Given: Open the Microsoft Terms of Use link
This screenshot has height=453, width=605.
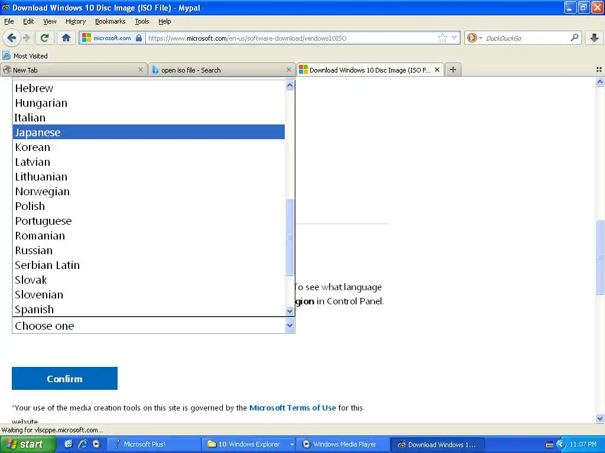Looking at the screenshot, I should (x=292, y=408).
